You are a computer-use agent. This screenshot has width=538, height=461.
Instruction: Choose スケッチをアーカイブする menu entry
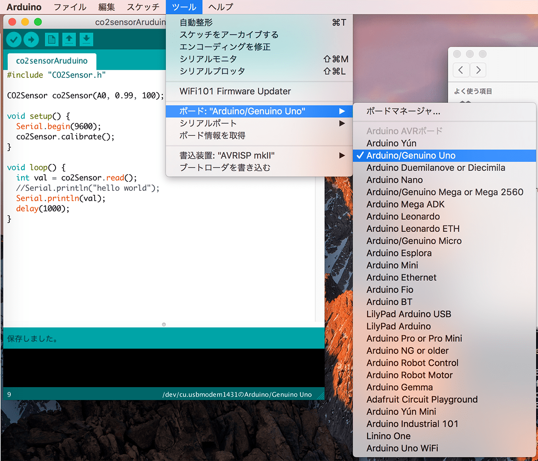[x=259, y=34]
